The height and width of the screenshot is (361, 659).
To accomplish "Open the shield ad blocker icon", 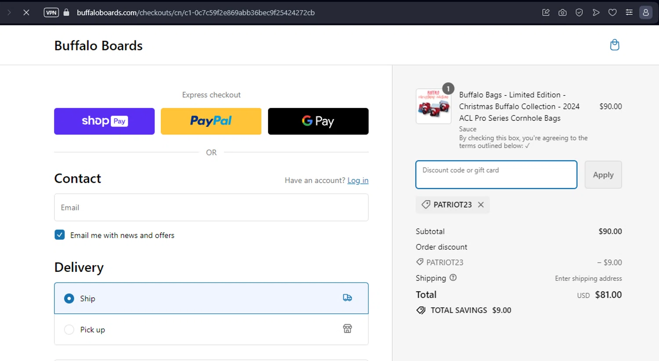I will pos(579,13).
